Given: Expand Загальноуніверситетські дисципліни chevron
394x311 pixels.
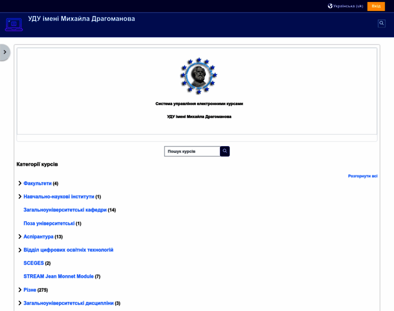Looking at the screenshot, I should point(20,303).
